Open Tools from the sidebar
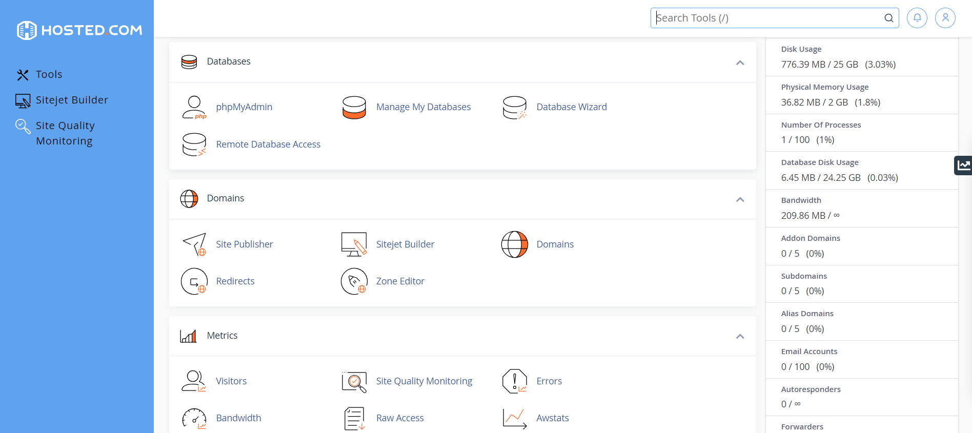The image size is (972, 433). tap(49, 74)
